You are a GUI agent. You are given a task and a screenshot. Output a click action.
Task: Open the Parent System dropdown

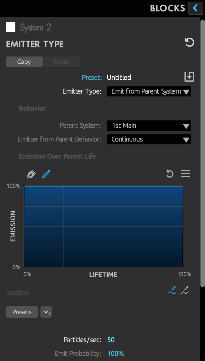[149, 126]
